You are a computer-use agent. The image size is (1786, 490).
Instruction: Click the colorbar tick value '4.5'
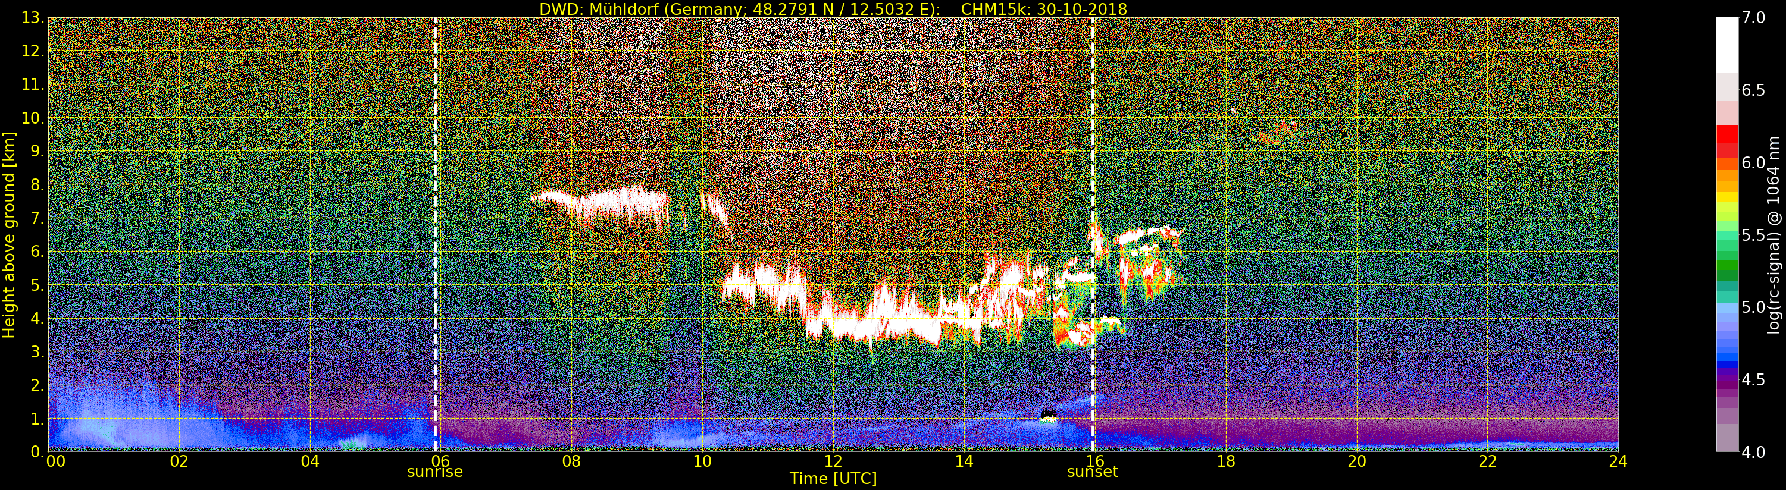[x=1753, y=380]
